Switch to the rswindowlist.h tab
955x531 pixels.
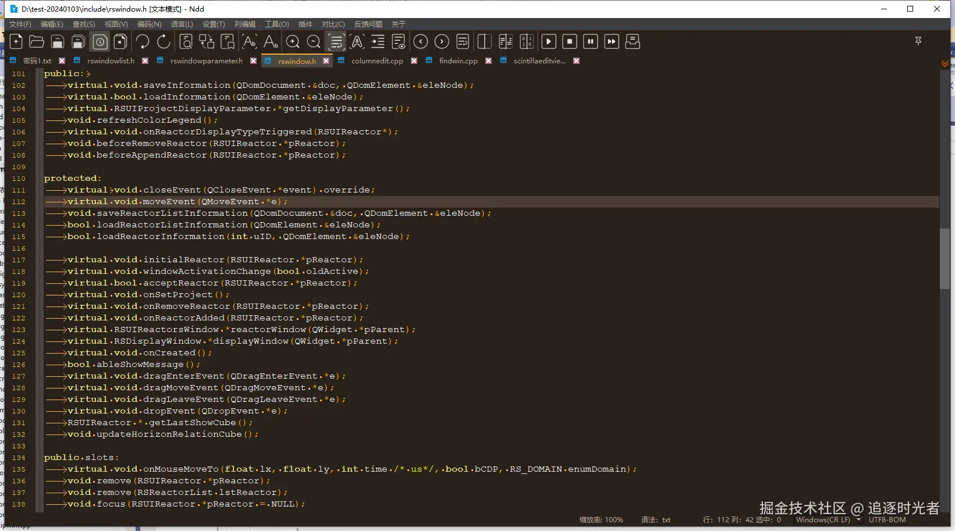point(111,61)
